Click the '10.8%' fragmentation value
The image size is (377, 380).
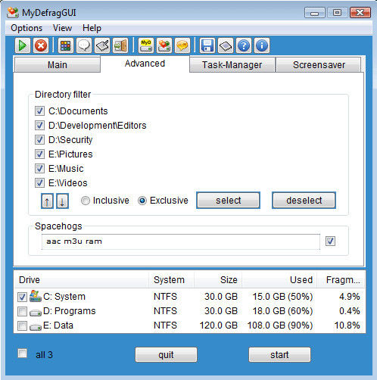coord(347,325)
